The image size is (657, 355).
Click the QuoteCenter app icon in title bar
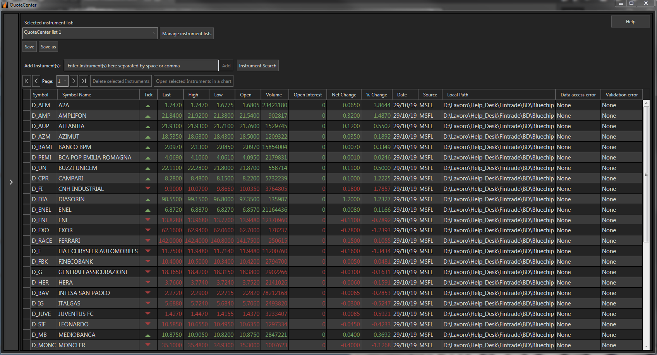[5, 5]
